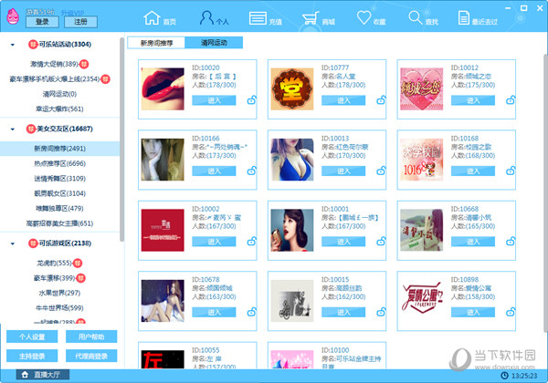The image size is (548, 383).
Task: Click lock icon on room ID:10168
Action: point(511,171)
